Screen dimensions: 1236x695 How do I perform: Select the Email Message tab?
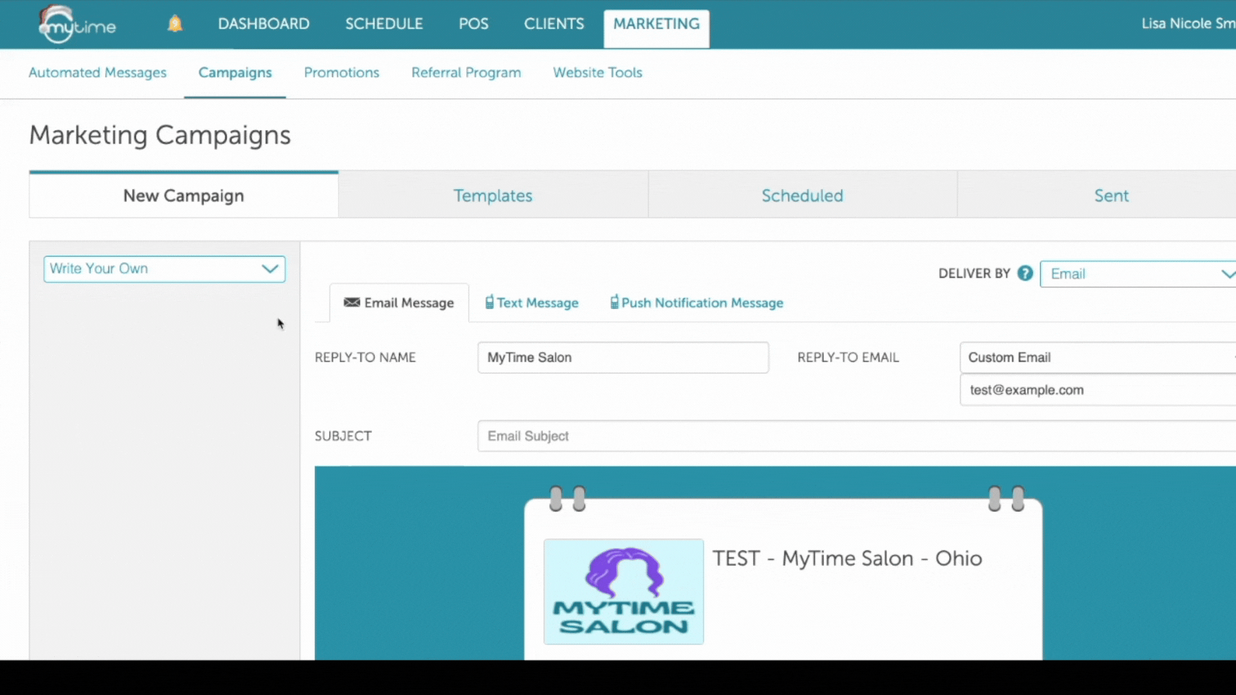pos(399,303)
